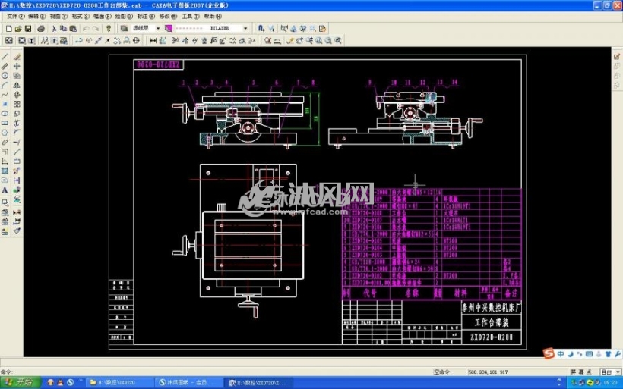Click the system tray clock 09:23

[x=610, y=382]
